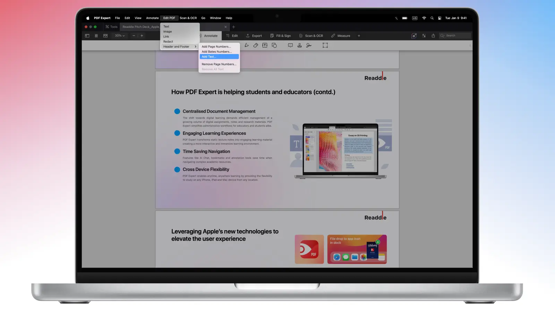
Task: Click the Fill & Sign toolbar button
Action: 281,36
